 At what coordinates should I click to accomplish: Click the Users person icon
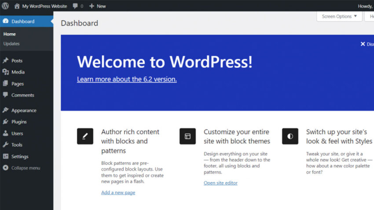point(5,133)
